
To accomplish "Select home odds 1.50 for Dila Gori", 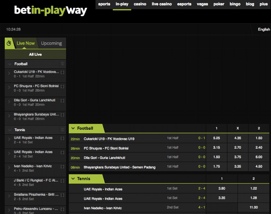I will pyautogui.click(x=216, y=157).
